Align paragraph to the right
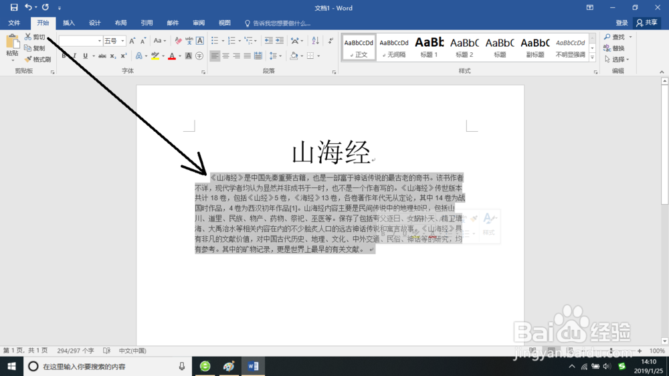The image size is (669, 376). pos(236,56)
